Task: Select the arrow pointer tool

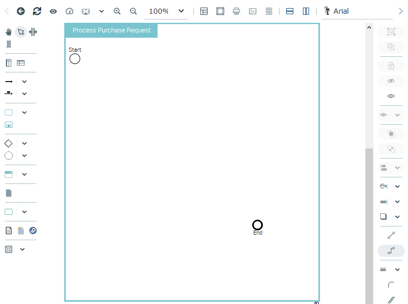Action: [21, 32]
